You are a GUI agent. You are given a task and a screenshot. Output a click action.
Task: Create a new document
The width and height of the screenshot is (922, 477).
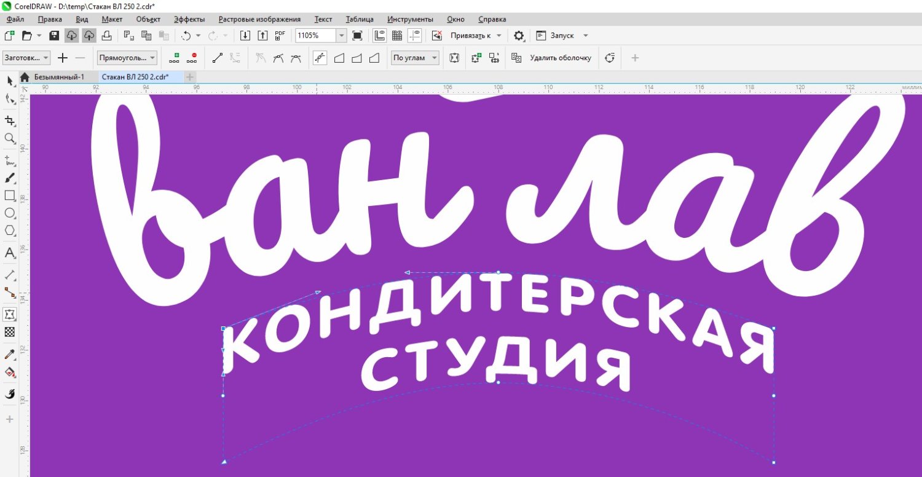click(x=9, y=36)
